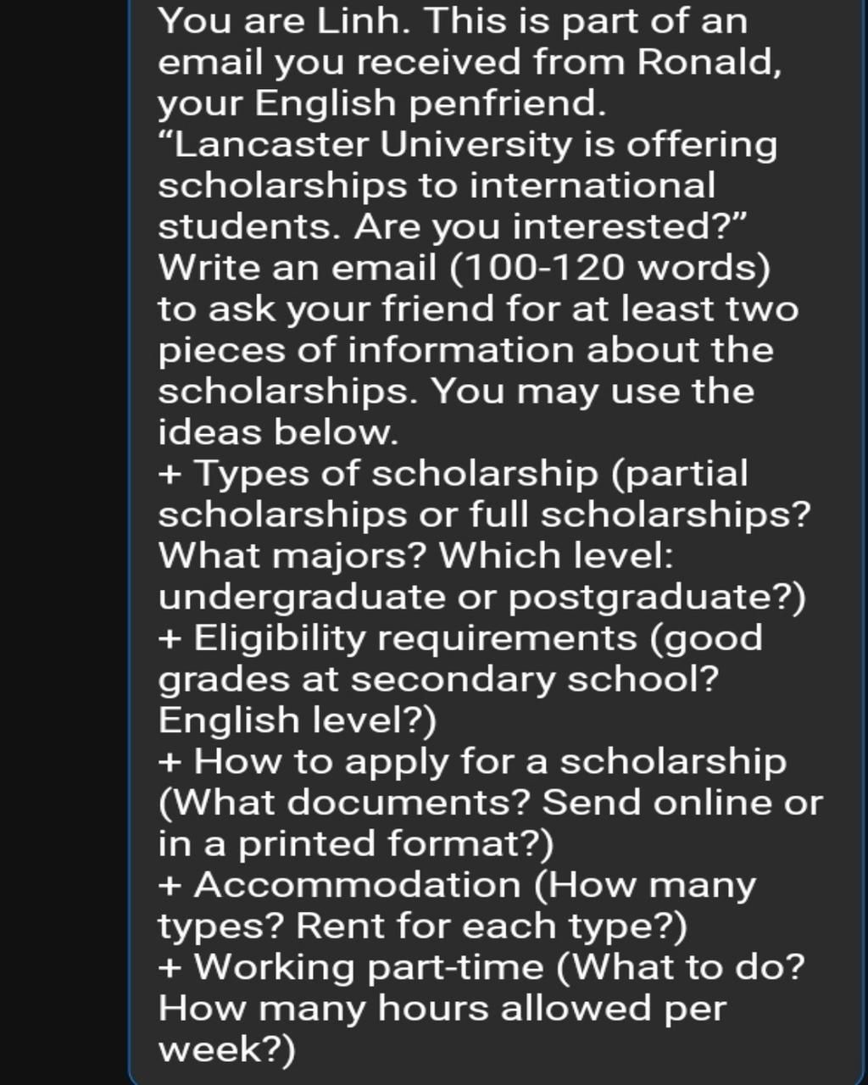Image resolution: width=868 pixels, height=1085 pixels.
Task: Tap the "+ Types of scholarship (partial" bullet
Action: tap(453, 473)
